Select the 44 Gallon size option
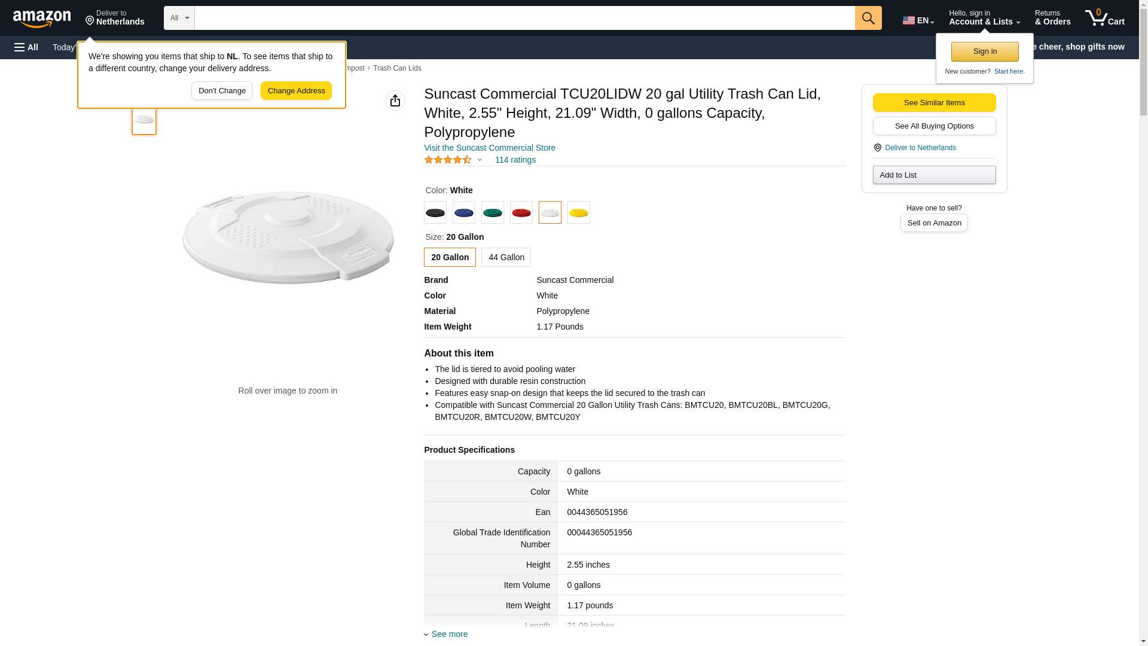Viewport: 1148px width, 646px height. tap(506, 257)
